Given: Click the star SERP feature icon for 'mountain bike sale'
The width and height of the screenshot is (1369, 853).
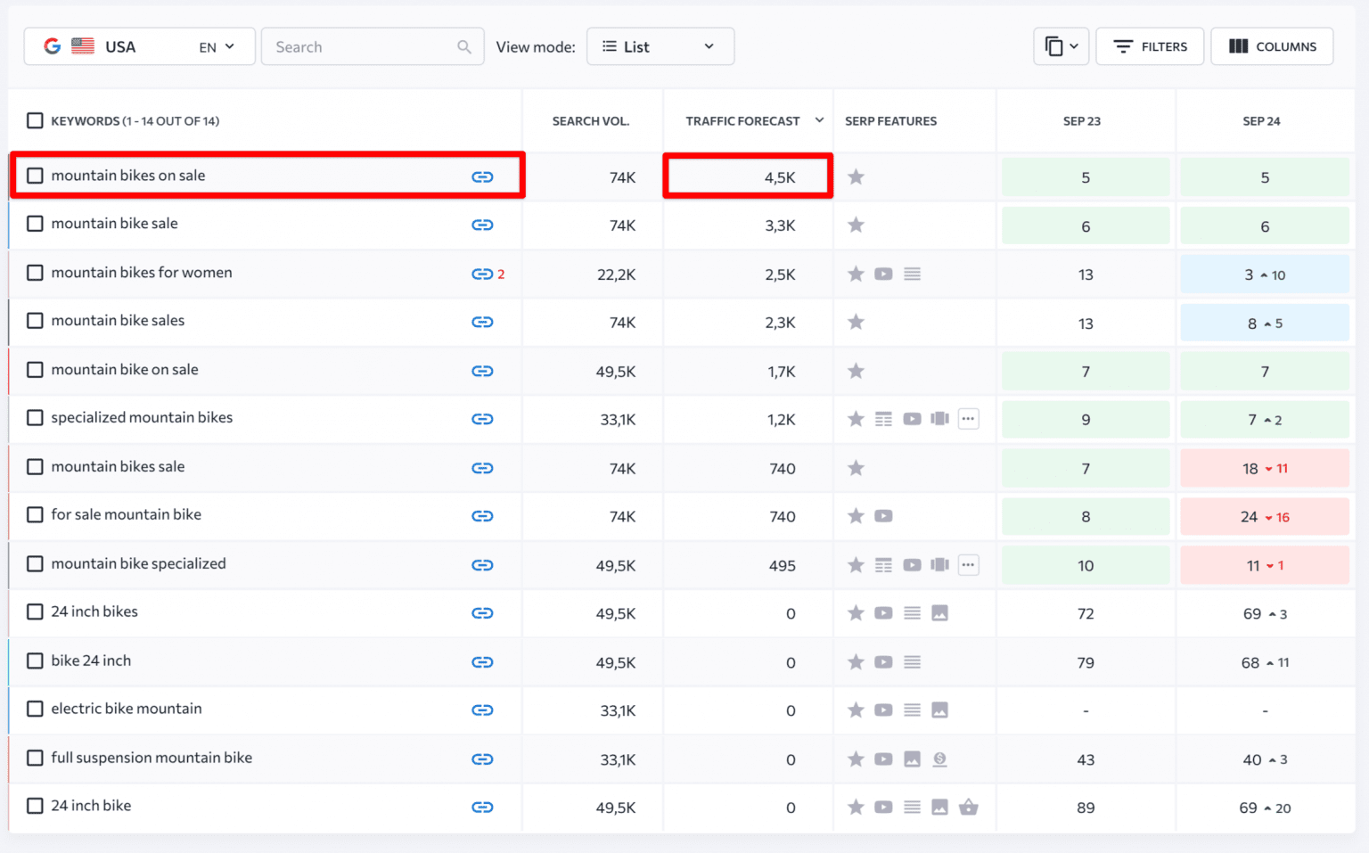Looking at the screenshot, I should [856, 225].
